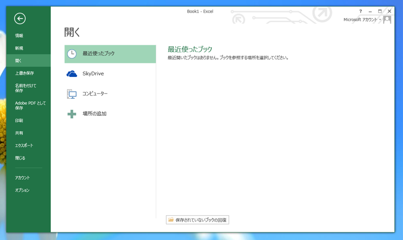Click the account avatar picture
The height and width of the screenshot is (240, 403).
click(387, 20)
